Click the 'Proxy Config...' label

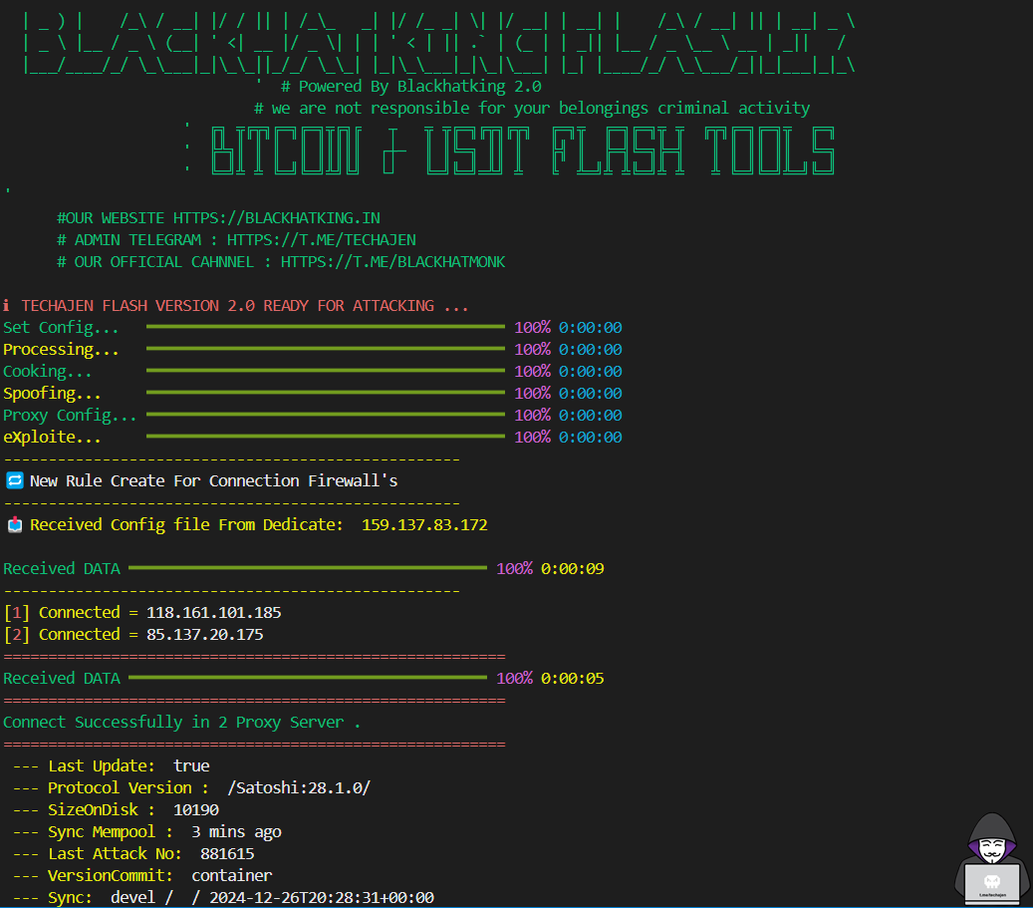click(x=70, y=416)
